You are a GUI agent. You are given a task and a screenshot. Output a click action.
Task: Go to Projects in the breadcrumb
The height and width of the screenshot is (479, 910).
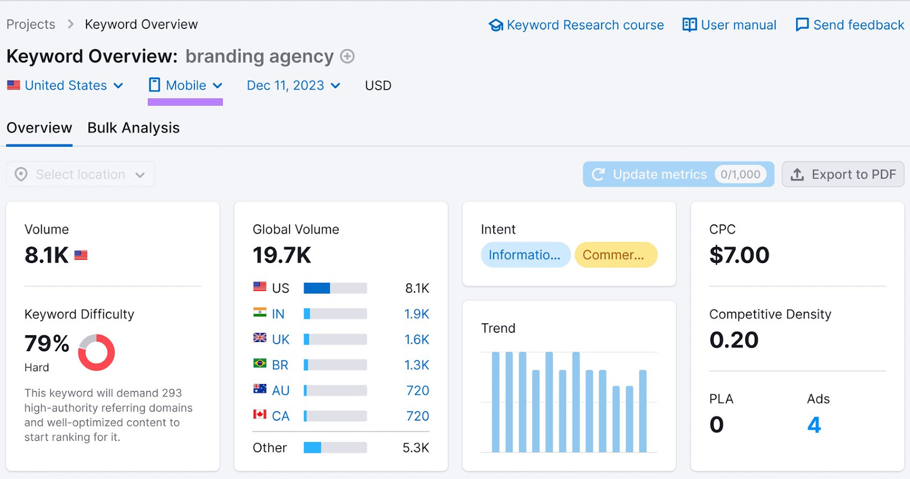point(31,24)
